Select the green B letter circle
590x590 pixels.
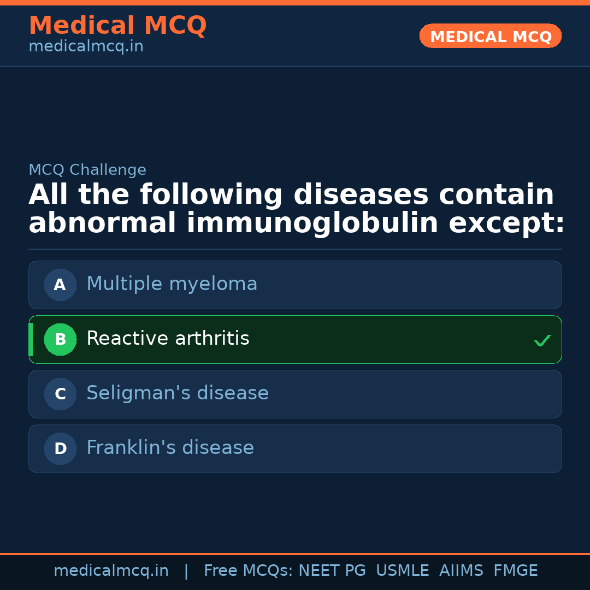(60, 339)
